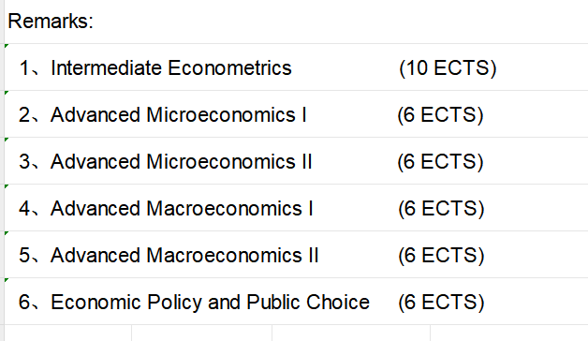Click green triangle marker on Microeconomics II row
Screen dimensions: 588x341
(7, 140)
